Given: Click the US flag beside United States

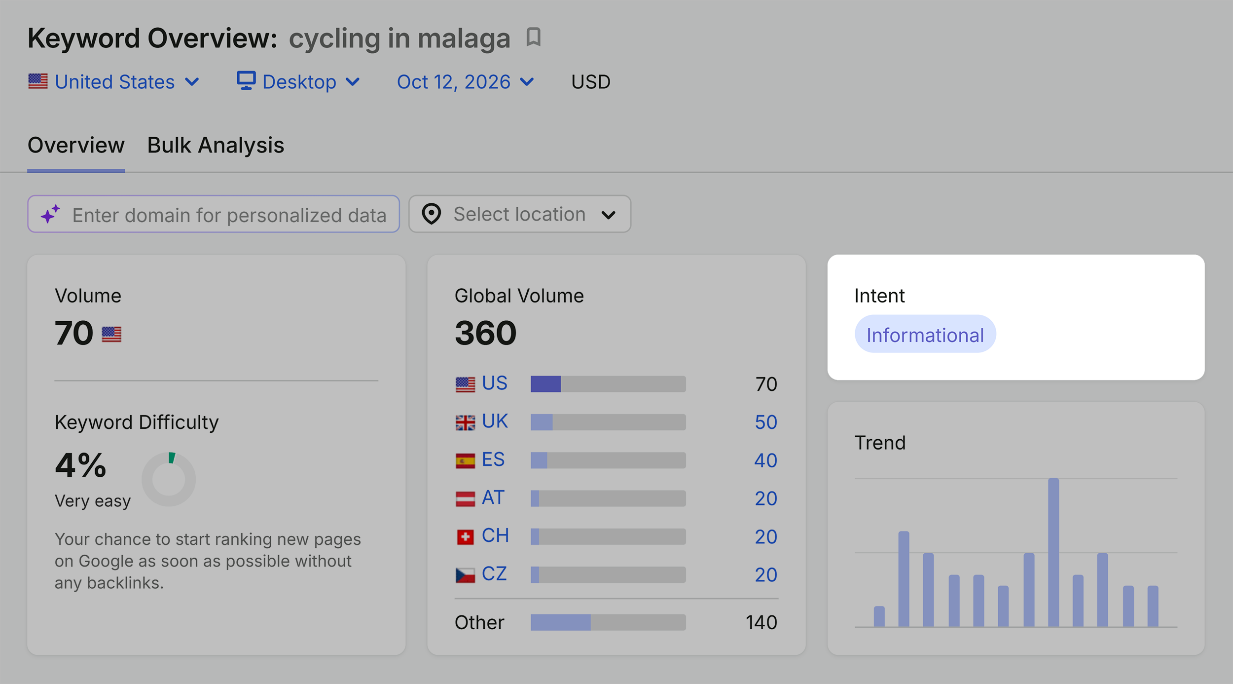Looking at the screenshot, I should [x=38, y=81].
